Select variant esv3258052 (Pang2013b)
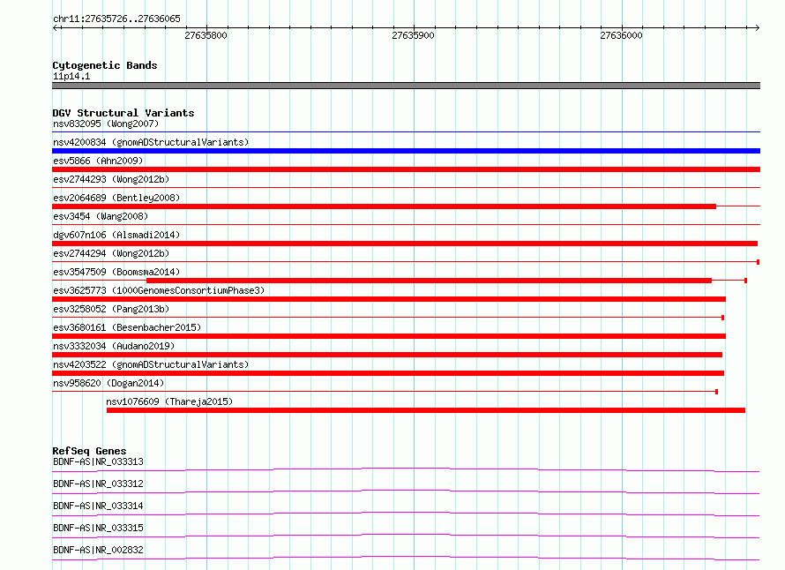The width and height of the screenshot is (785, 570). pos(111,309)
